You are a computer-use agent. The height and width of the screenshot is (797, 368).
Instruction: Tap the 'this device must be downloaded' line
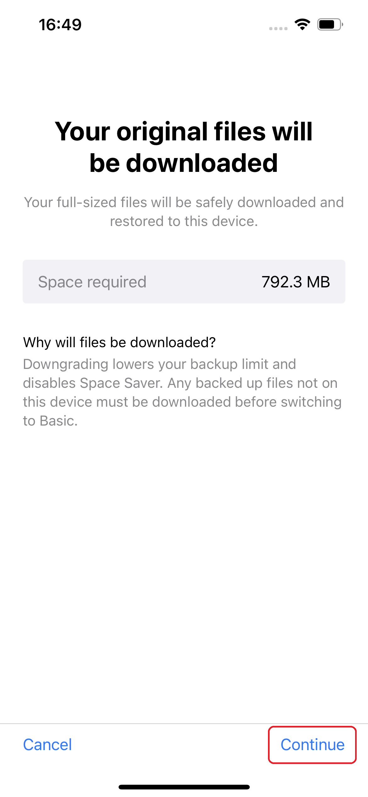(182, 402)
